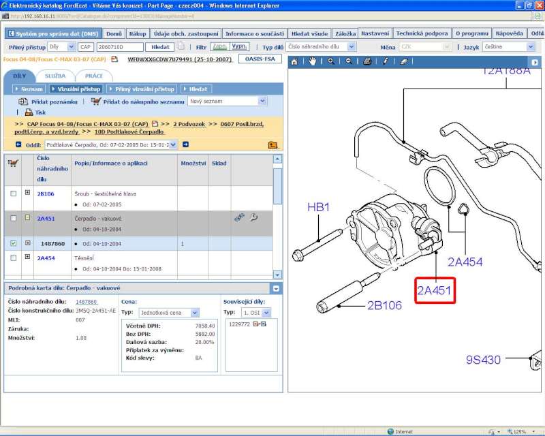Click the zoom in magnifier icon
The height and width of the screenshot is (436, 545).
(331, 61)
